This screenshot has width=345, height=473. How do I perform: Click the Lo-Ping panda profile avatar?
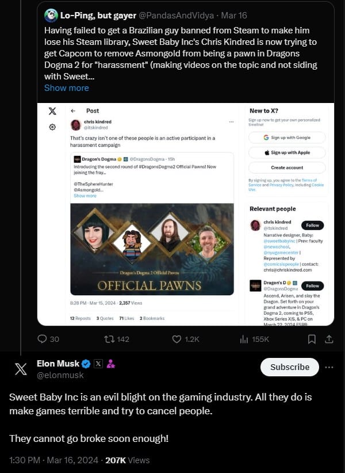coord(51,16)
